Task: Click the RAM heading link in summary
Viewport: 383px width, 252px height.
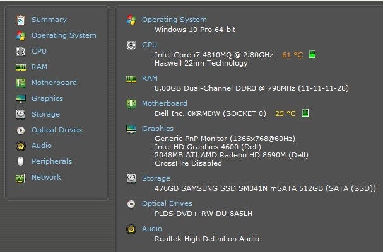Action: (150, 79)
